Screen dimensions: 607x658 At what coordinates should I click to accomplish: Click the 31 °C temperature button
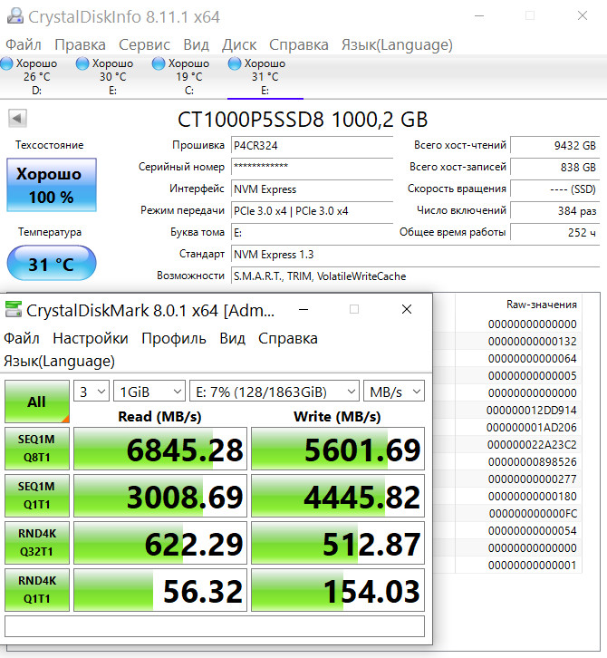coord(52,264)
